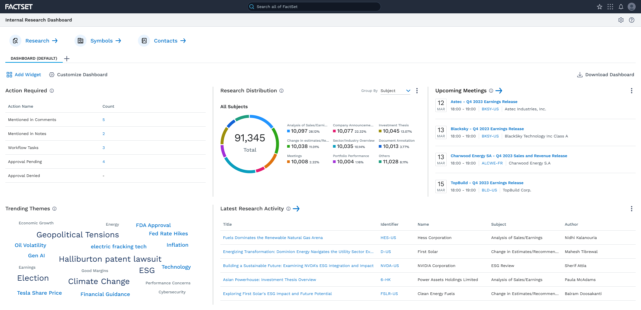This screenshot has height=310, width=641.
Task: Open Approval Pending count 4
Action: pos(103,162)
